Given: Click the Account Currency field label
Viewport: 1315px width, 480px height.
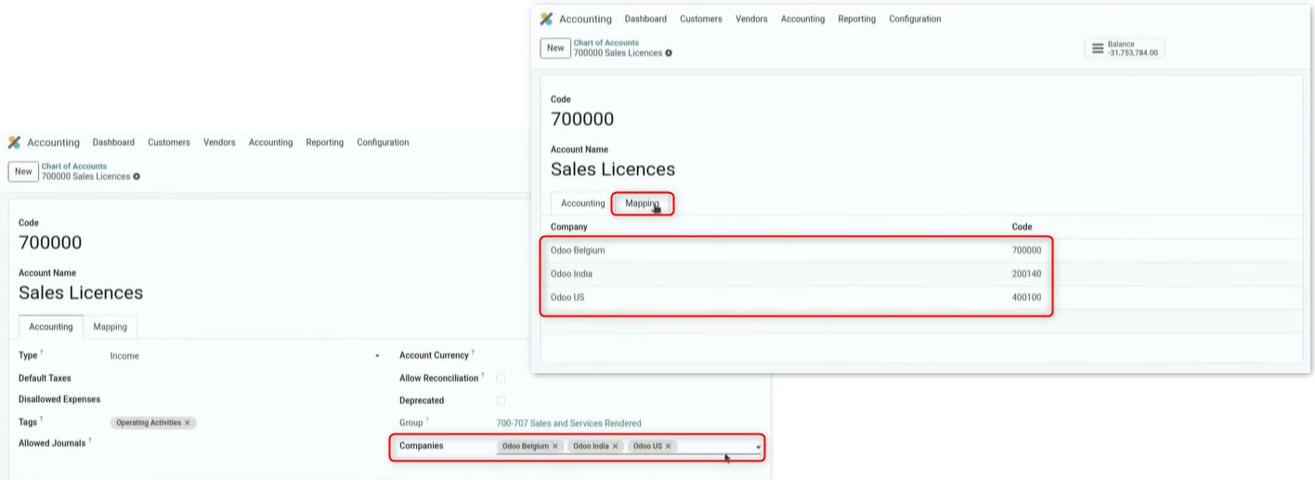Looking at the screenshot, I should tap(435, 356).
